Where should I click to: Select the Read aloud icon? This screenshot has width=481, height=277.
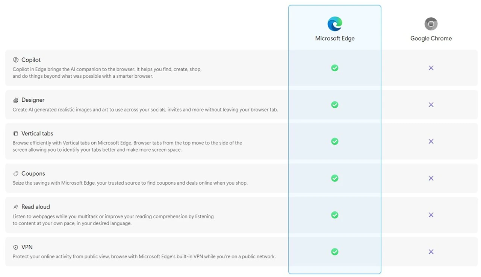pos(15,206)
